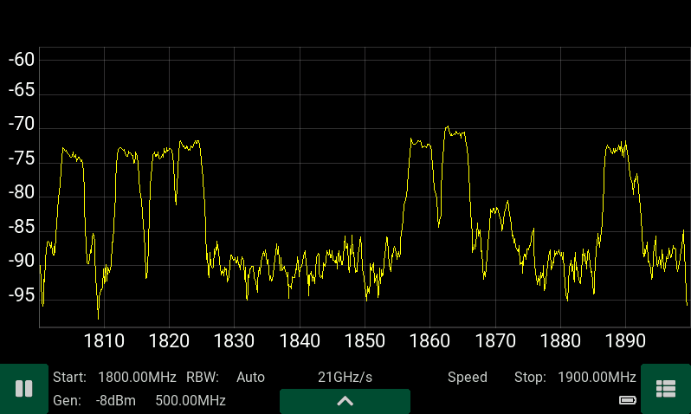The height and width of the screenshot is (414, 691).
Task: Open the Speed setting
Action: pos(467,378)
